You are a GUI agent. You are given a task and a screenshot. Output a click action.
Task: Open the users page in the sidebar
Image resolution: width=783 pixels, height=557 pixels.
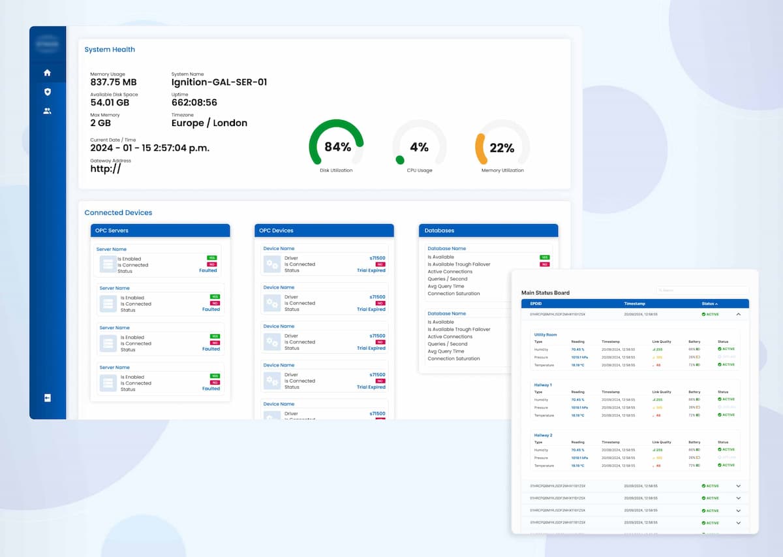47,111
